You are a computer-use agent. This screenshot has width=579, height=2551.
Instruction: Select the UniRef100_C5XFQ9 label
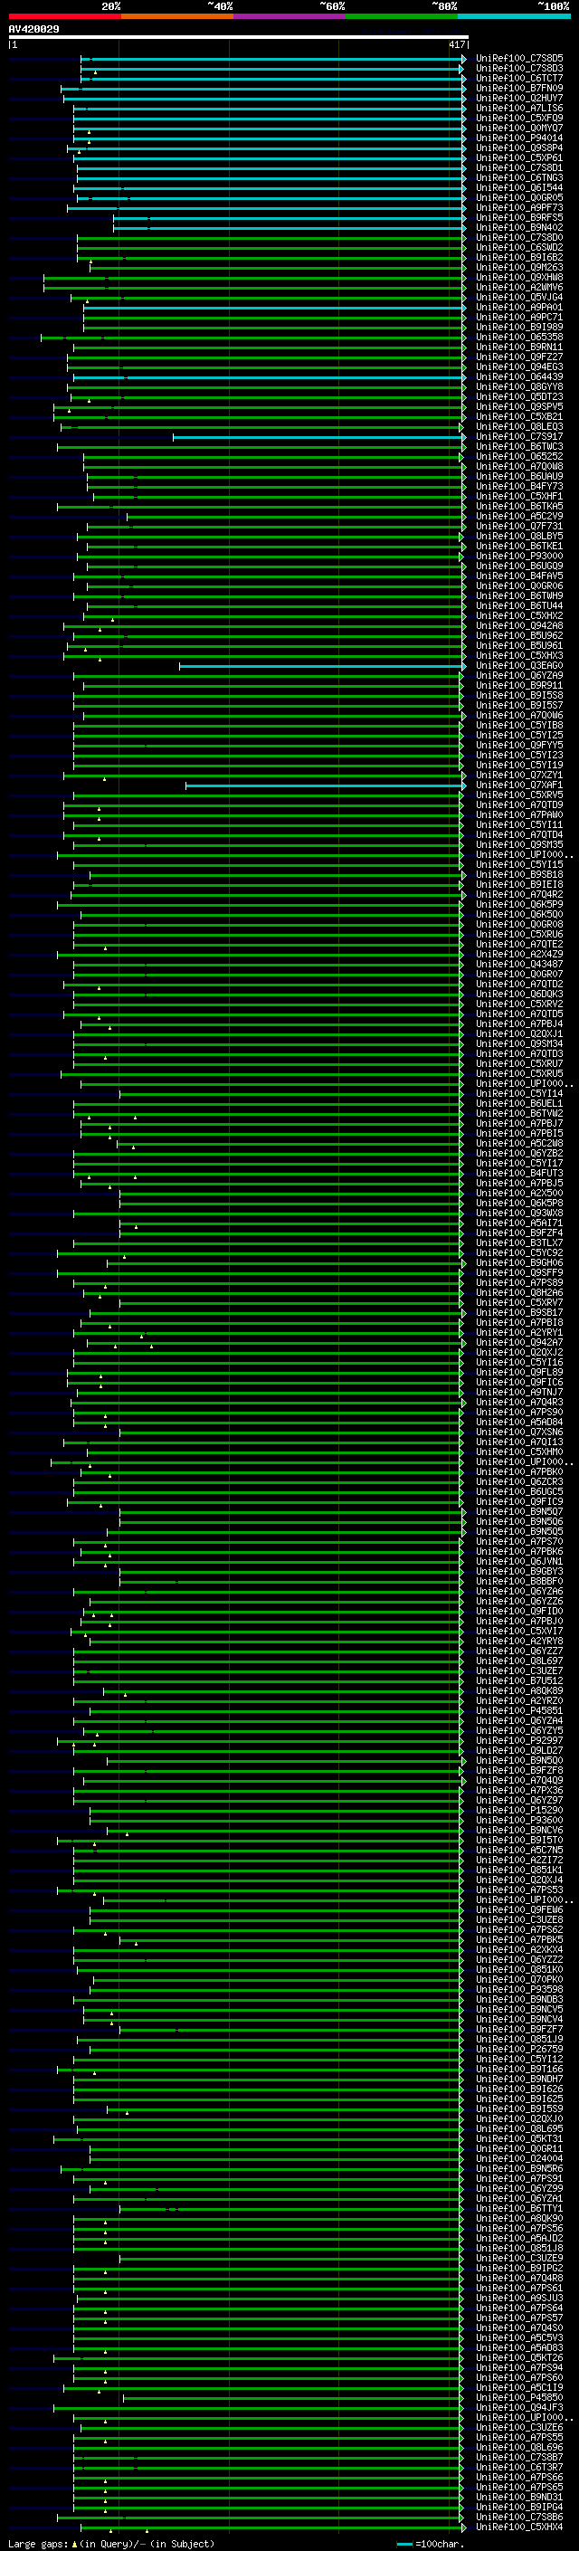tap(519, 118)
